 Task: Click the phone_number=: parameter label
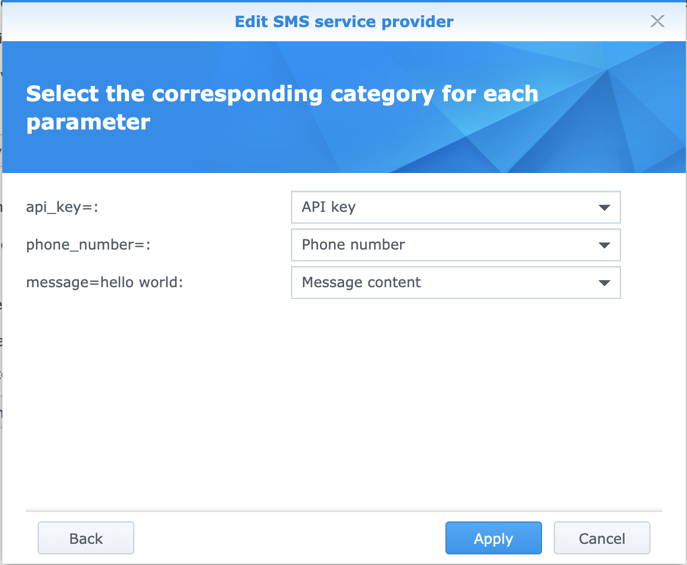tap(88, 245)
